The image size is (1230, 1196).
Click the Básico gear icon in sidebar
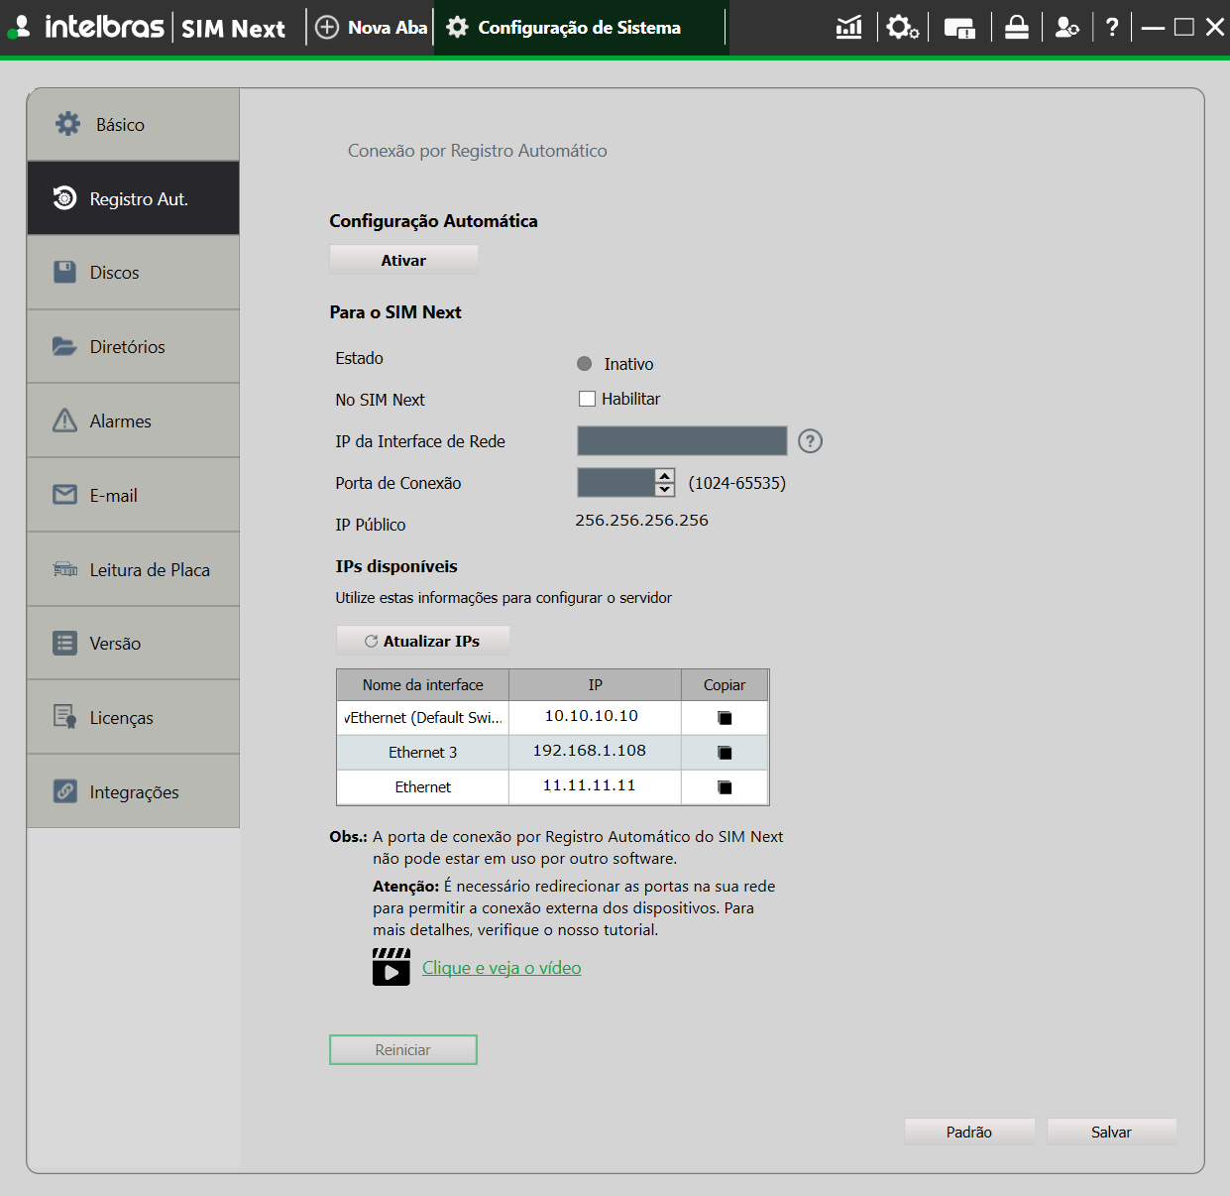(x=68, y=124)
